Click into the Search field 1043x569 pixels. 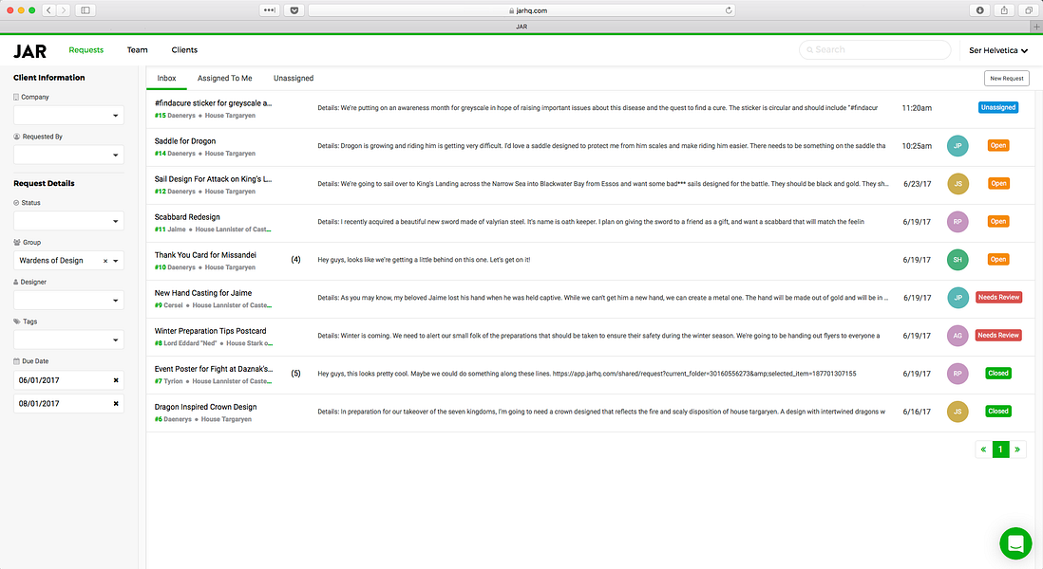[x=875, y=50]
